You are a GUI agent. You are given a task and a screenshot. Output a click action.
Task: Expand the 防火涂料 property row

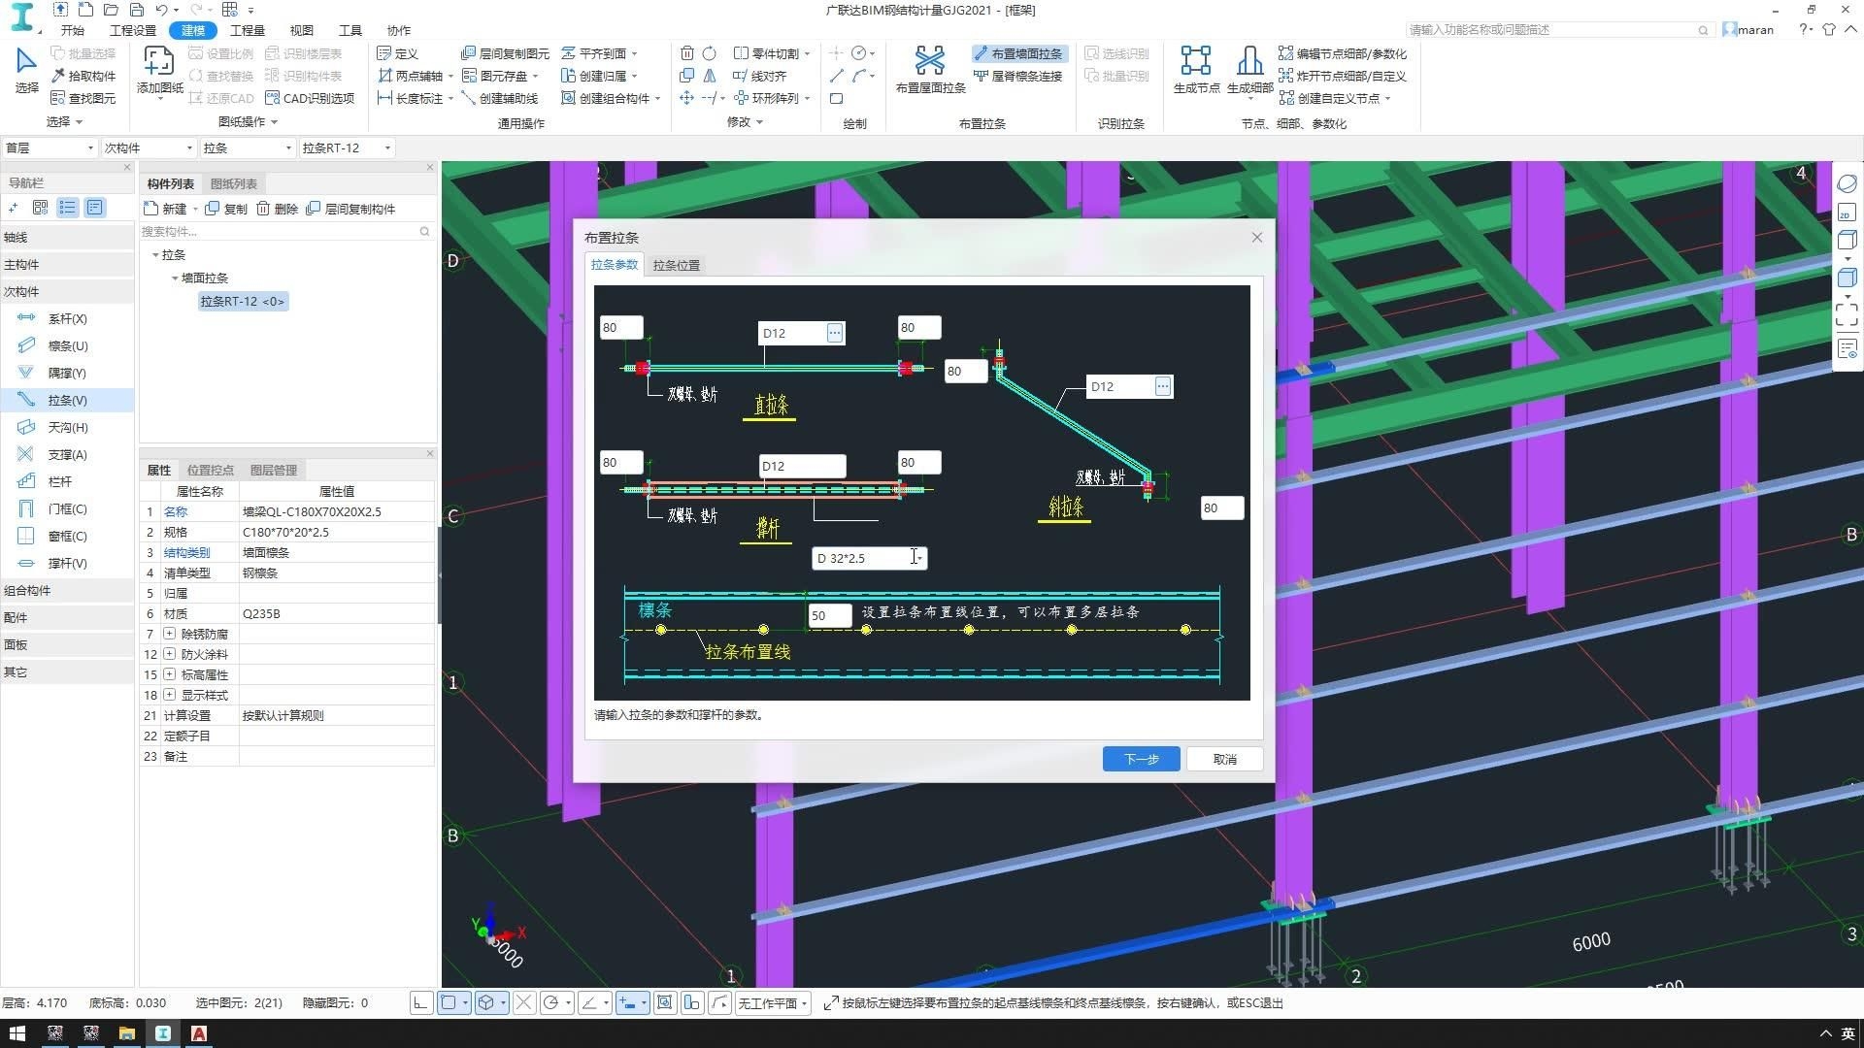click(x=170, y=654)
